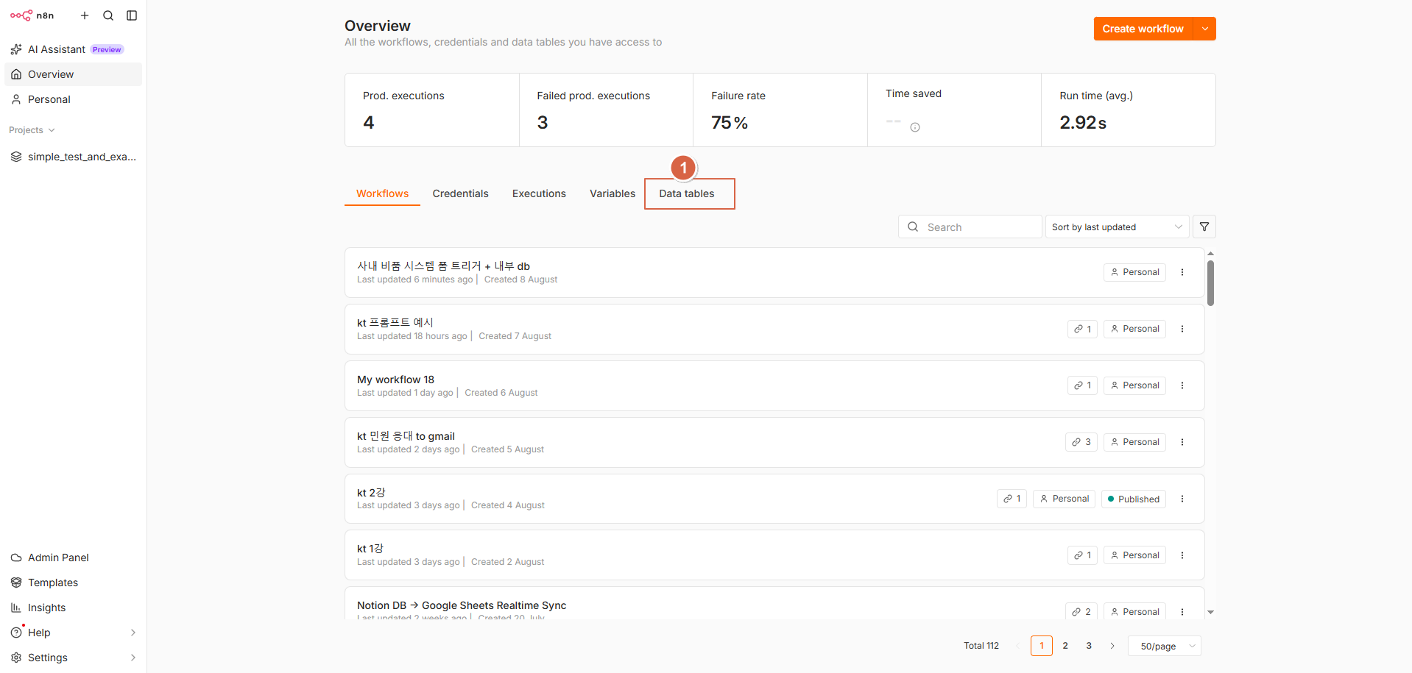
Task: Open Insights from sidebar
Action: click(73, 608)
